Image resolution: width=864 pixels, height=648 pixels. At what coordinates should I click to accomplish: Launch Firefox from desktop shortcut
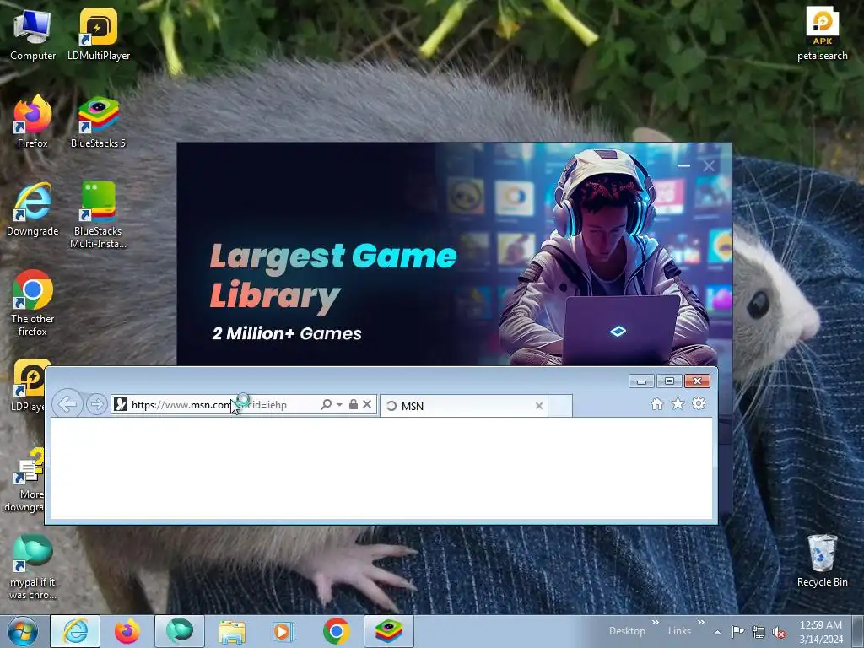(33, 122)
